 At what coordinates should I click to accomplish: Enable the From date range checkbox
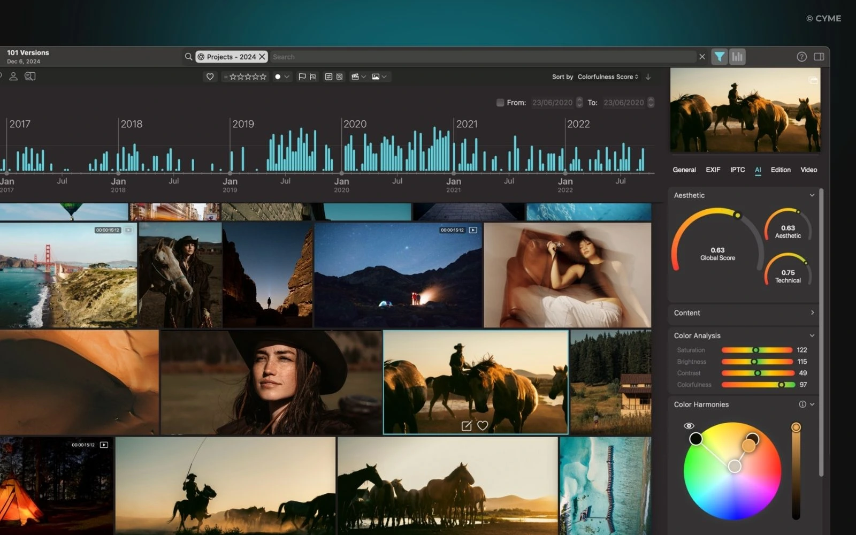pos(500,103)
